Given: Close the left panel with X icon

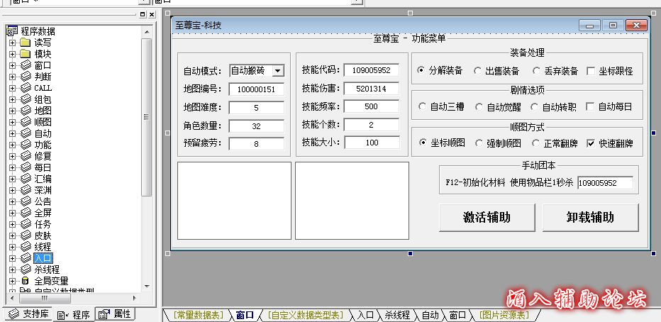Looking at the screenshot, I should (x=150, y=14).
